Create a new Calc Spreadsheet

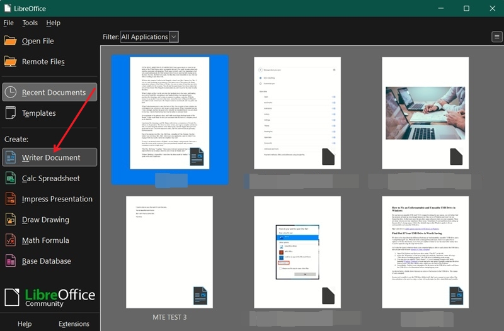tap(50, 178)
